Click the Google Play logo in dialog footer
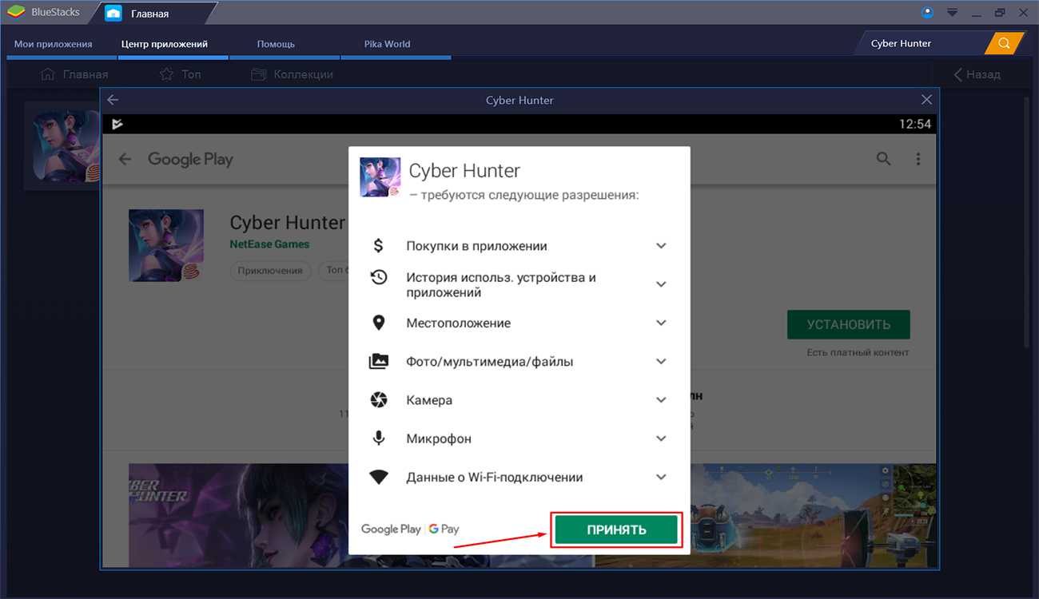 tap(391, 529)
